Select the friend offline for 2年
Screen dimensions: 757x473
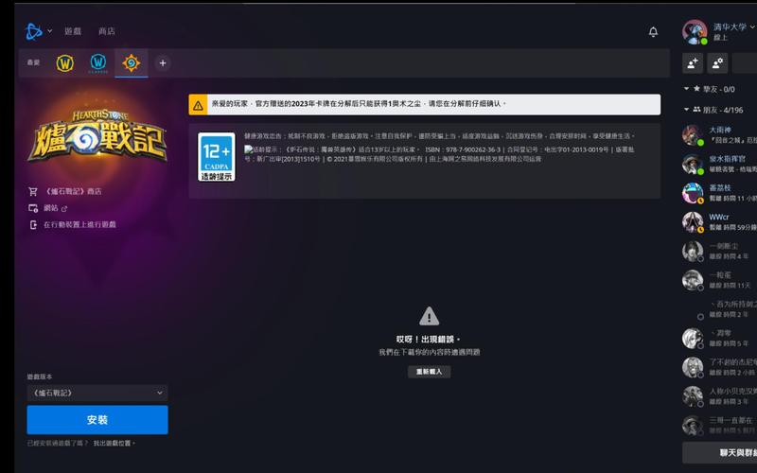pos(719,309)
